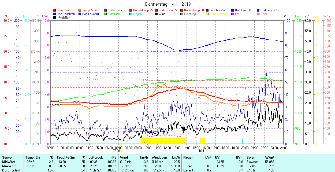
Task: Click the gray Richtung legend square
Action: [182, 14]
